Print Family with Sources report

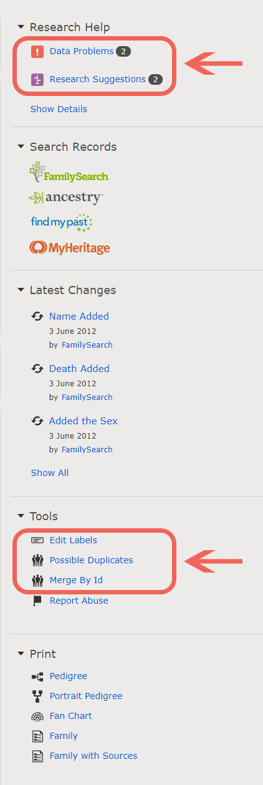[93, 756]
